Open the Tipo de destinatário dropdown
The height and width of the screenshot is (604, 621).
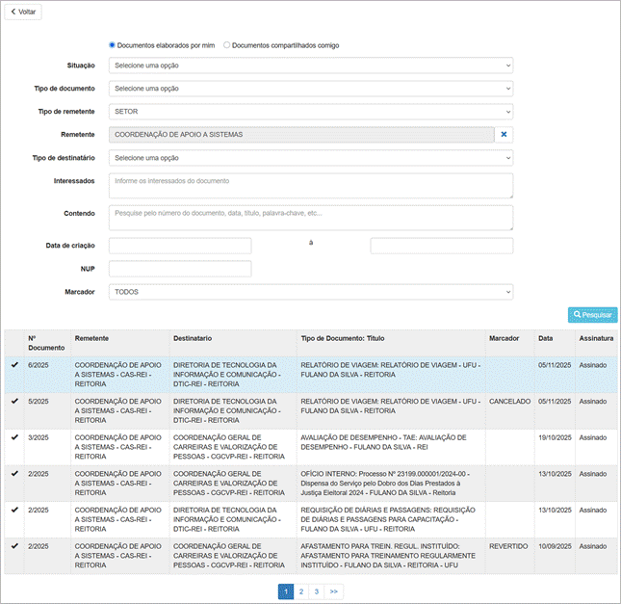coord(310,158)
